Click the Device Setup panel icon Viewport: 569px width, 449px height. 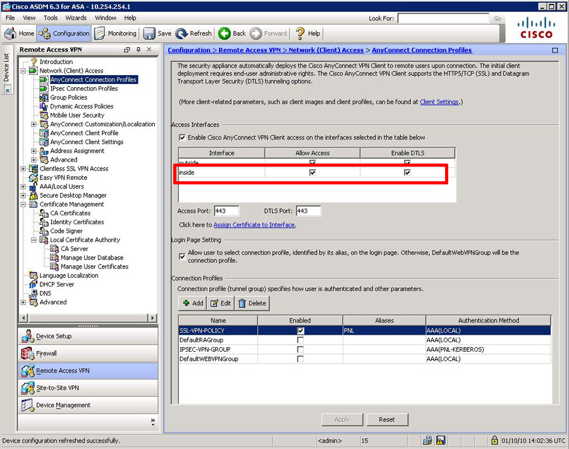[28, 336]
